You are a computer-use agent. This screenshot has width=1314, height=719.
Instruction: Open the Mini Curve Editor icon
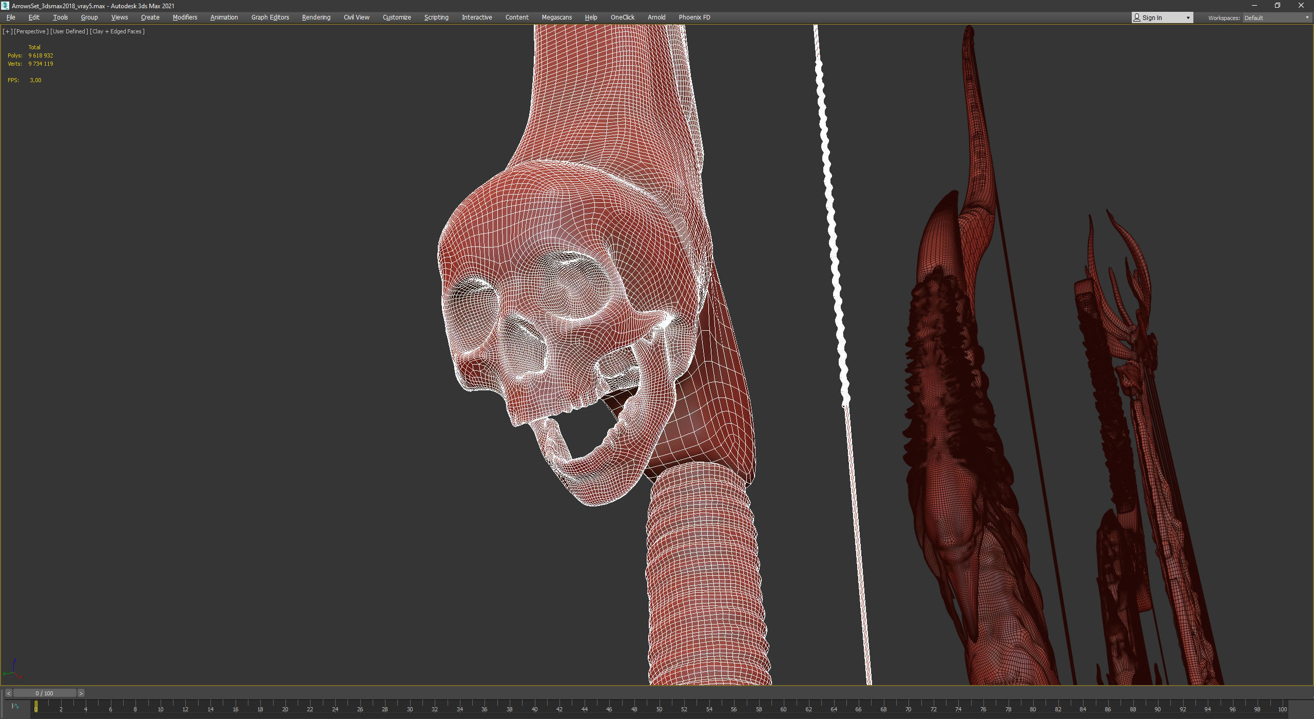(x=15, y=706)
